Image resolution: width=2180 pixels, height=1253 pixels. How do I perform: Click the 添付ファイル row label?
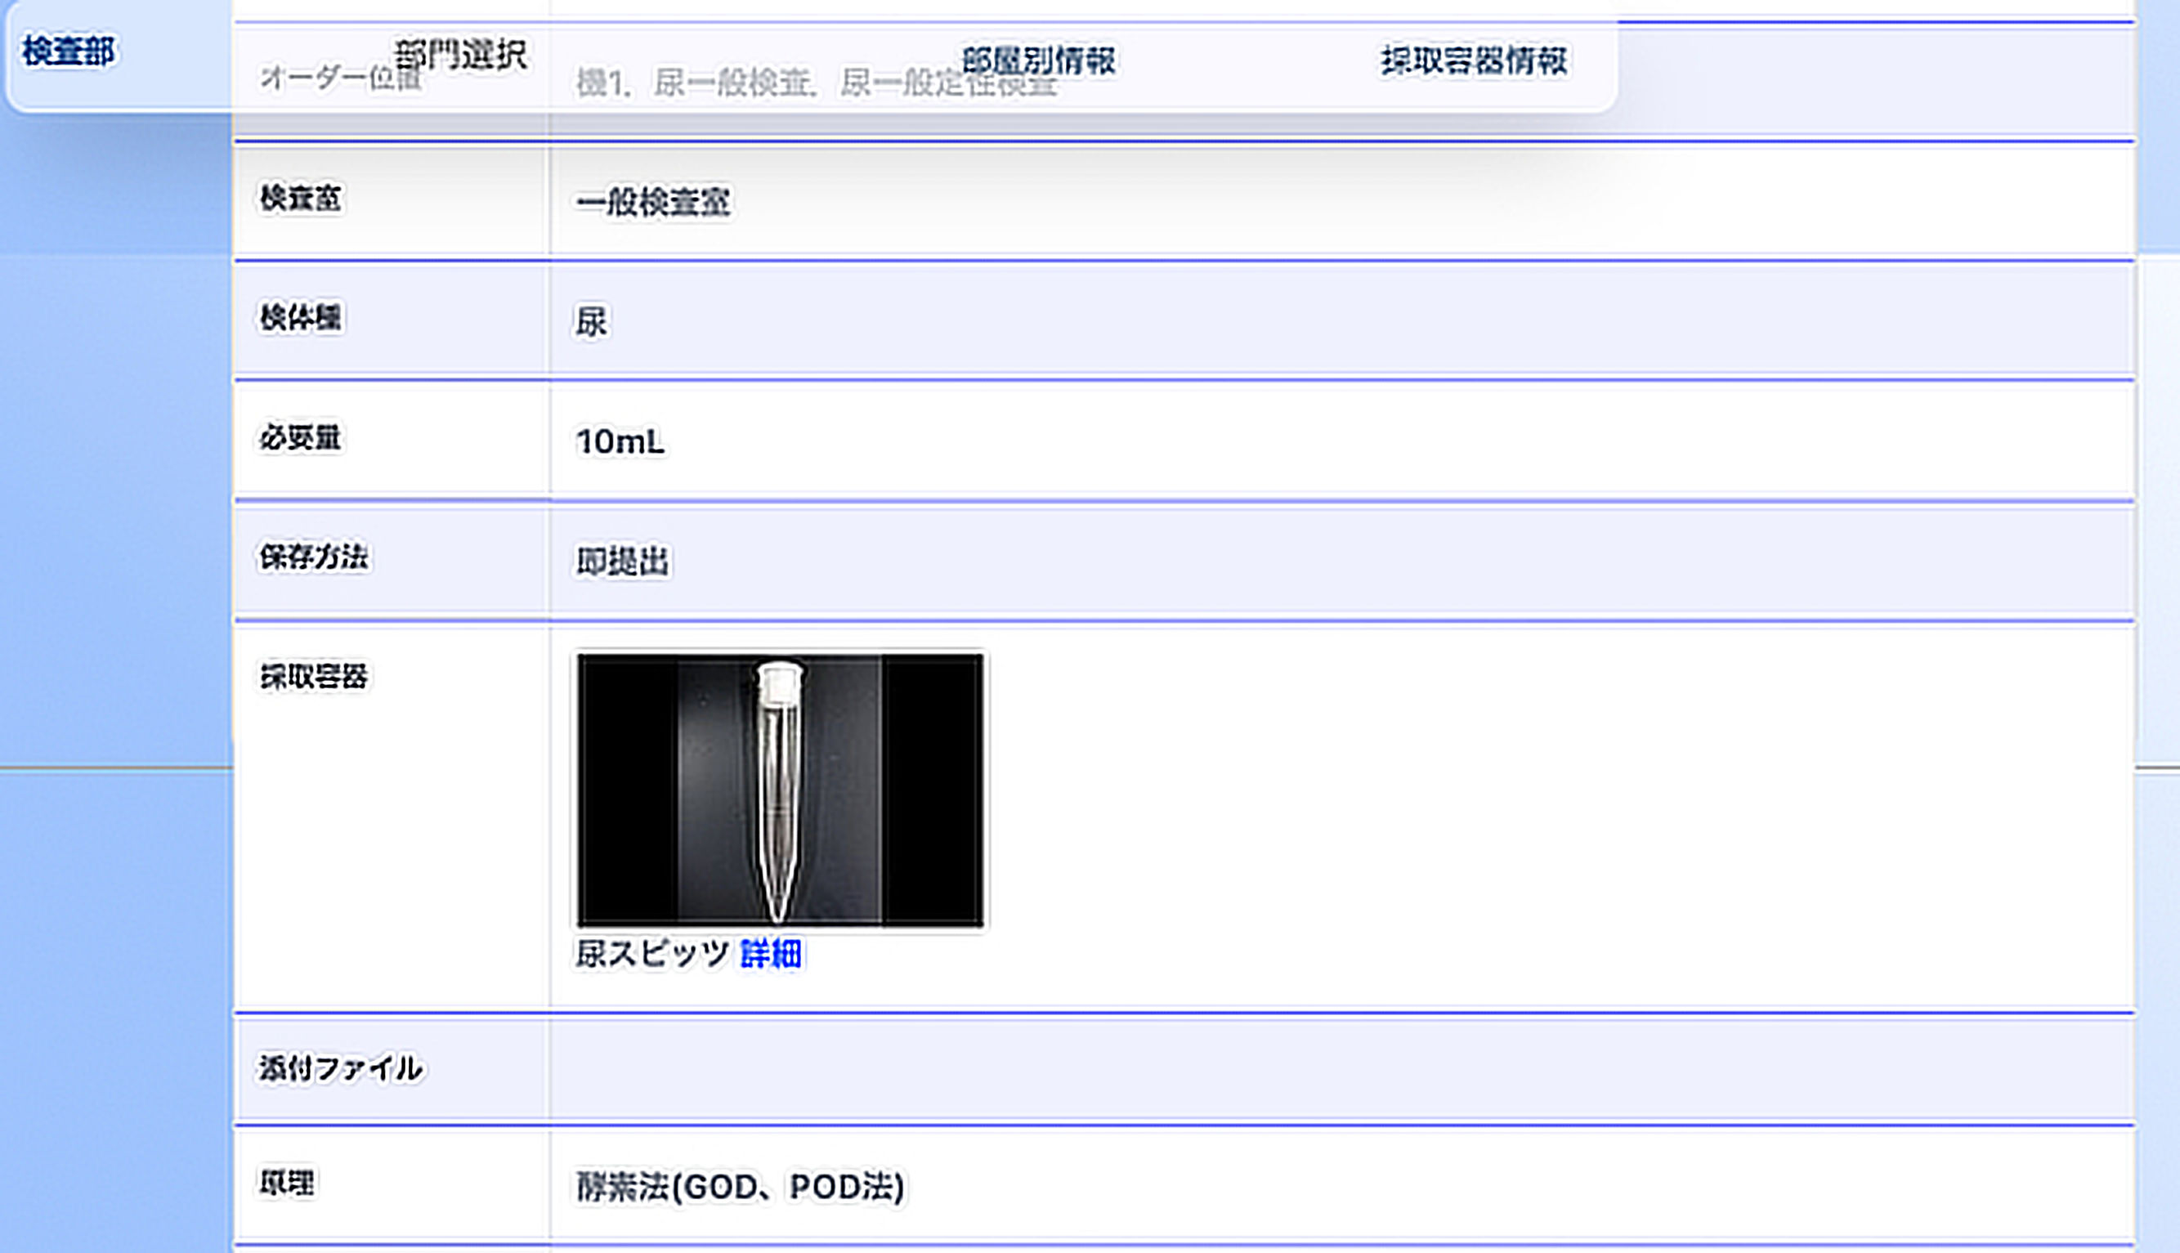click(340, 1069)
